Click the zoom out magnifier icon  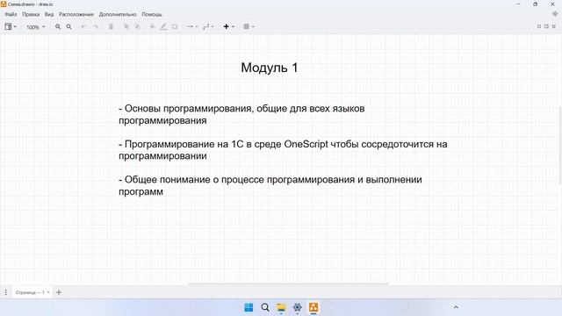click(68, 27)
